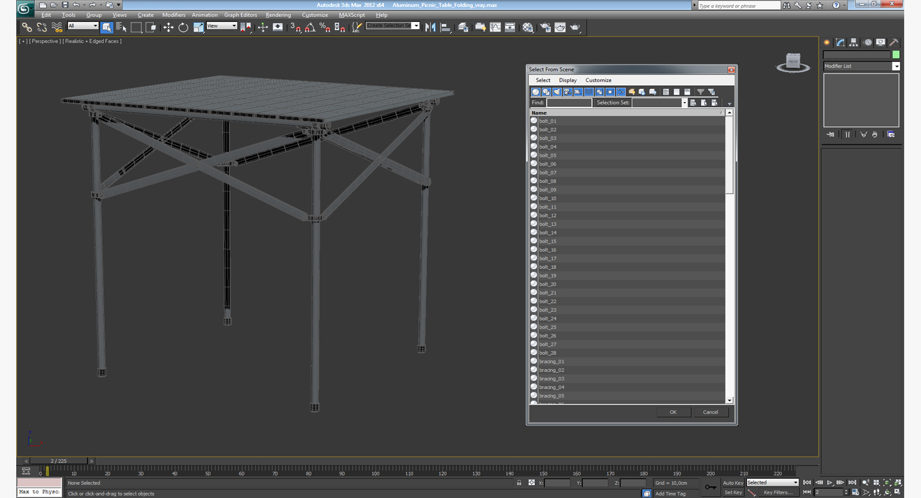Open the Create command panel tab
The height and width of the screenshot is (498, 921).
click(827, 42)
